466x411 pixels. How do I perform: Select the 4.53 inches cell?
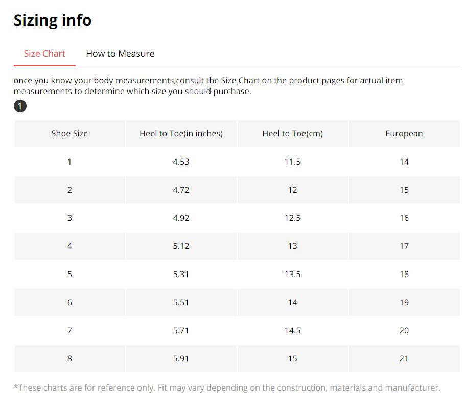[181, 162]
